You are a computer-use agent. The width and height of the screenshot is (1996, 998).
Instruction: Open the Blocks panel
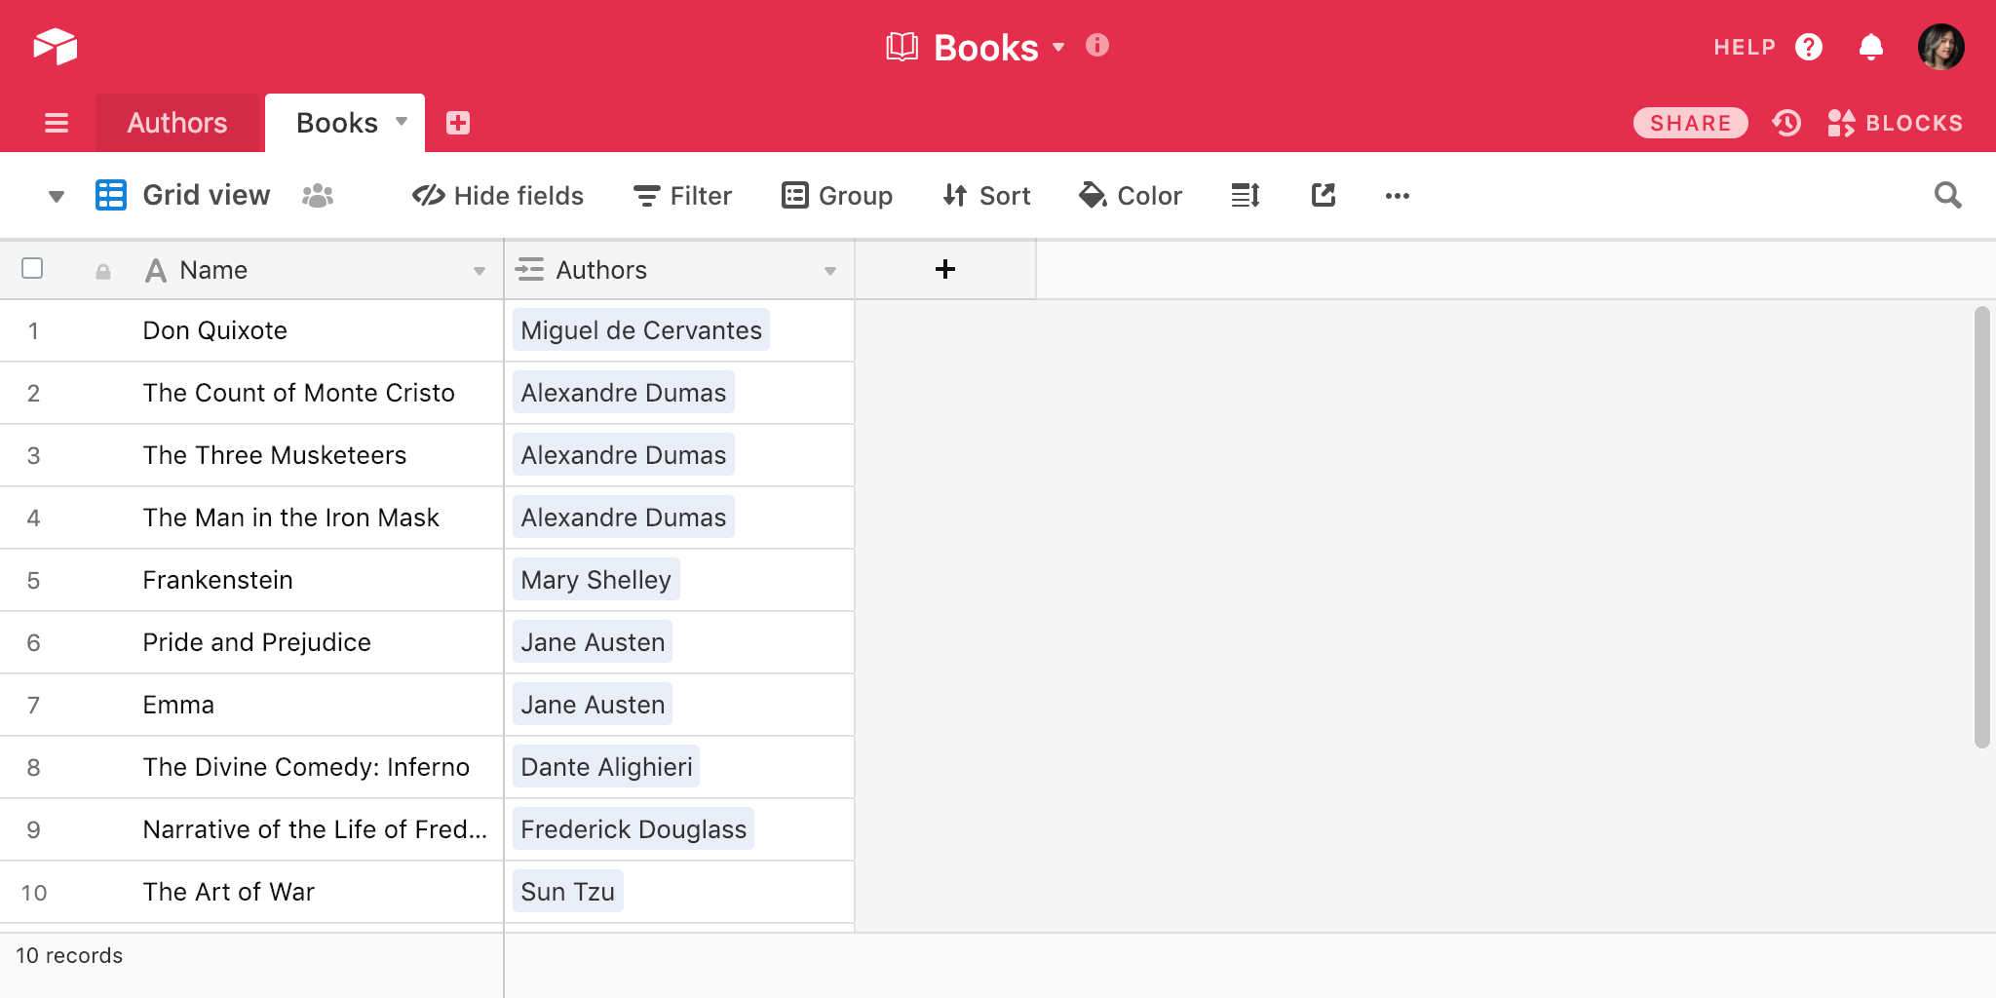[1896, 123]
